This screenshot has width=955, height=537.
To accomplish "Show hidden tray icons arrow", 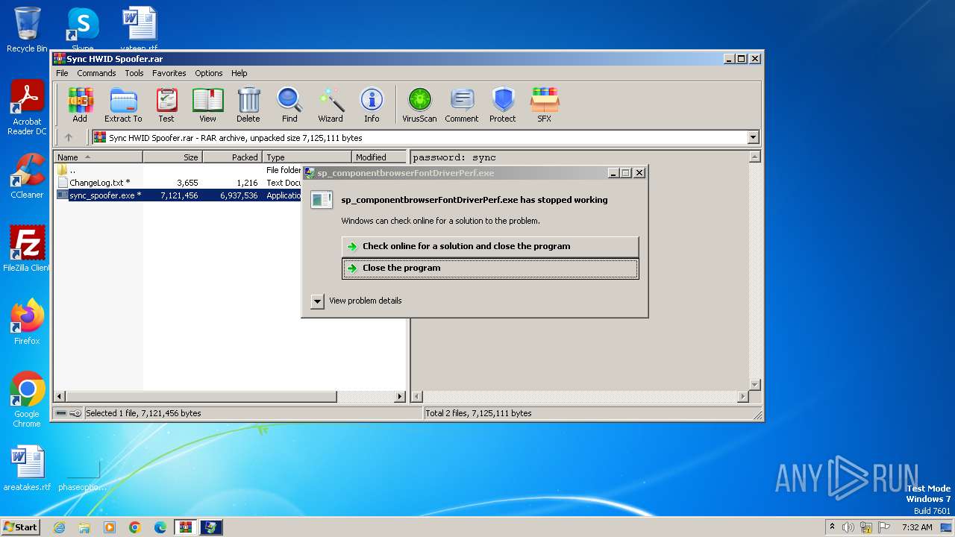I will [x=832, y=527].
